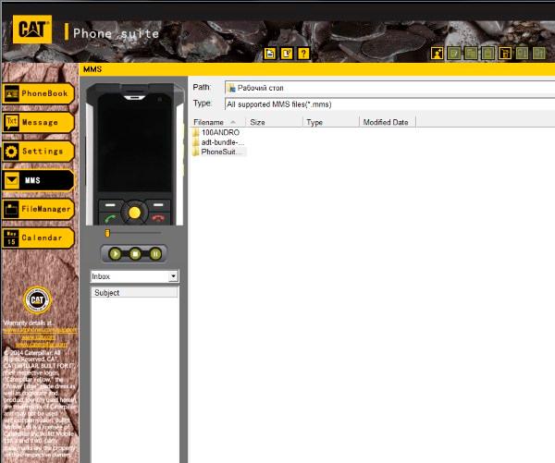Open the www.caterpillar.com link in the sidebar
This screenshot has width=555, height=463.
click(41, 344)
